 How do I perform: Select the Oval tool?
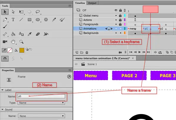(x=38, y=20)
